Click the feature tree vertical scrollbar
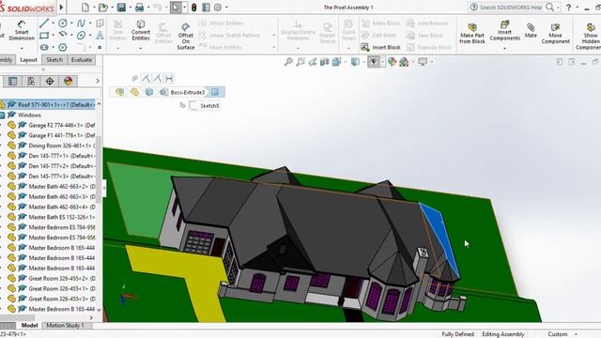Screen dimensions: 601x338 click(x=99, y=169)
